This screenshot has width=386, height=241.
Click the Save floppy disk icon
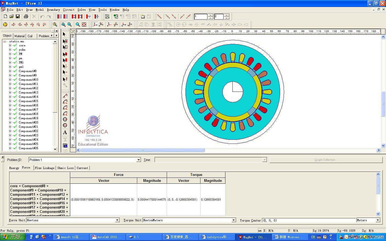coord(18,17)
